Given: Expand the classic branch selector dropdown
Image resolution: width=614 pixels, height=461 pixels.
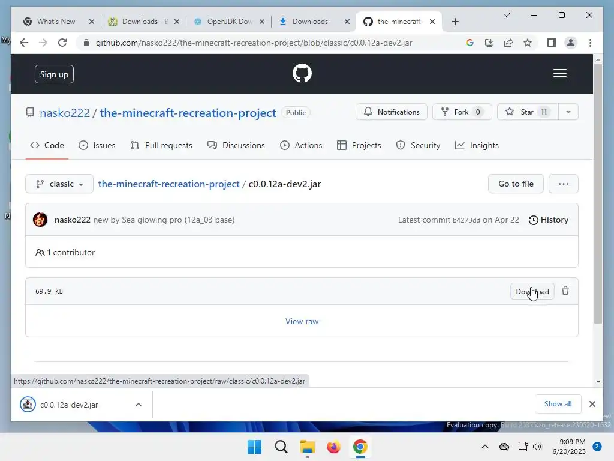Looking at the screenshot, I should [59, 184].
